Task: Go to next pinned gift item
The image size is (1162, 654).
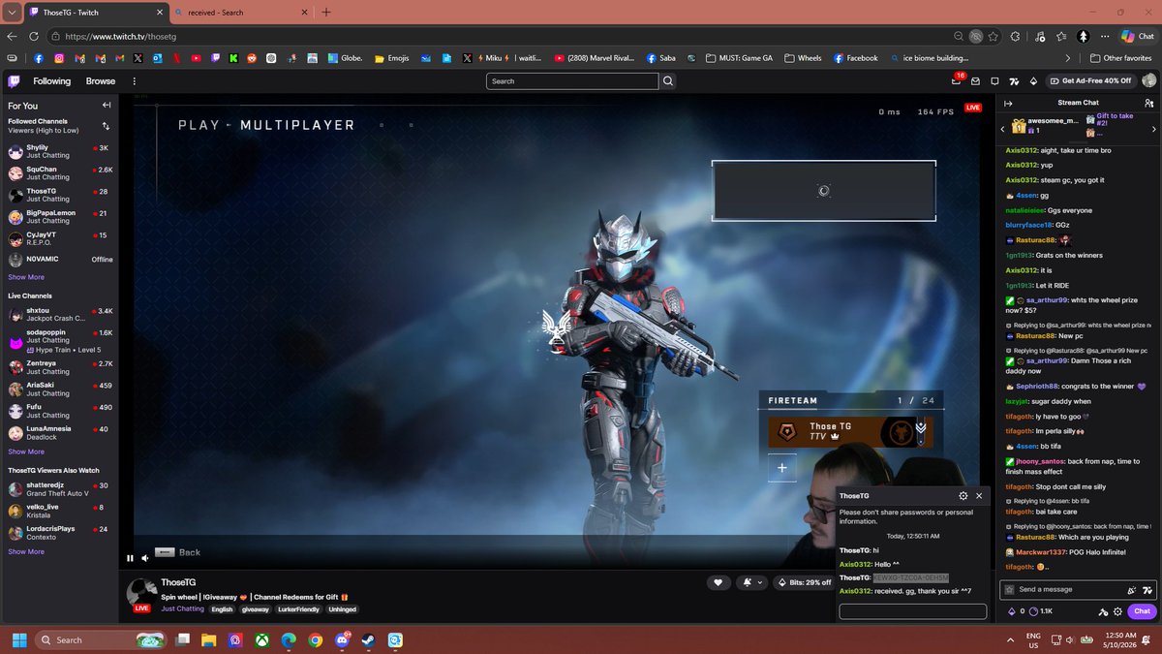Action: (1153, 128)
